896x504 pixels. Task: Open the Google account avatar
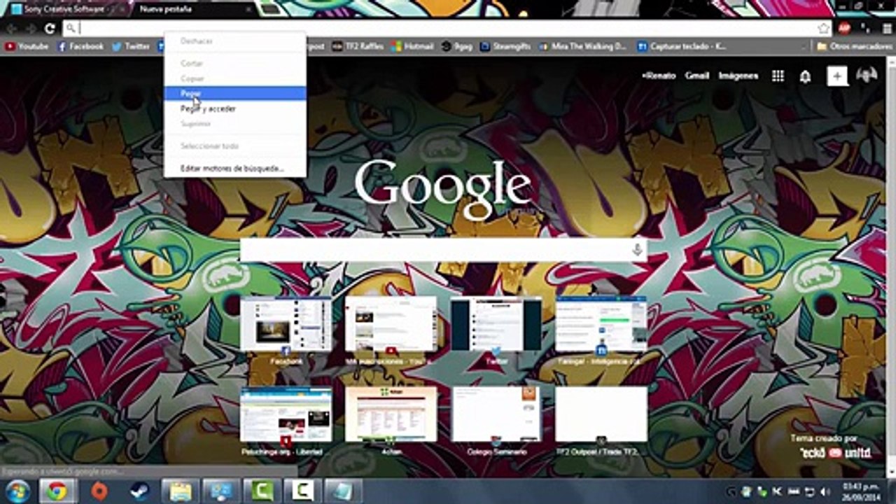[867, 76]
